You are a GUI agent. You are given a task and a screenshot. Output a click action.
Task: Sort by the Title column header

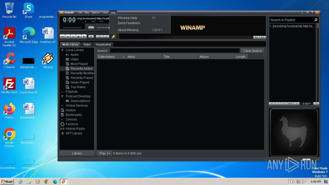pos(180,57)
